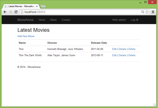
Task: Click the Add New Movie link
Action: (26, 36)
